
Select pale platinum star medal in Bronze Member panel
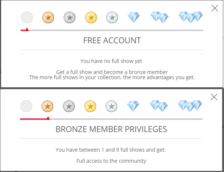tap(111, 106)
